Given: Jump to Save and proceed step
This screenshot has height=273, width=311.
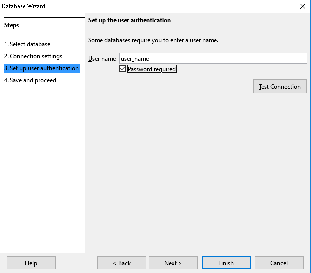Looking at the screenshot, I should [30, 80].
